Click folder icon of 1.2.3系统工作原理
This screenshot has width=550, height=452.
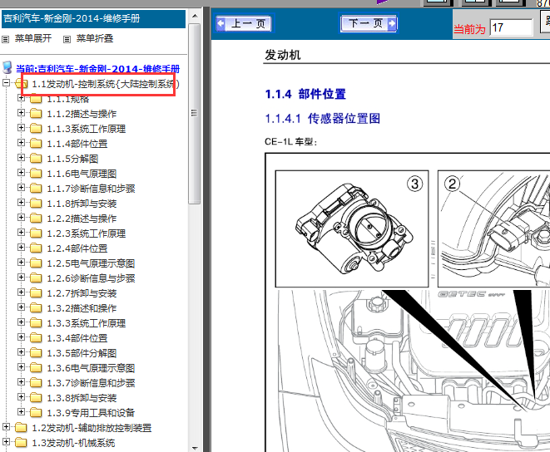click(36, 233)
